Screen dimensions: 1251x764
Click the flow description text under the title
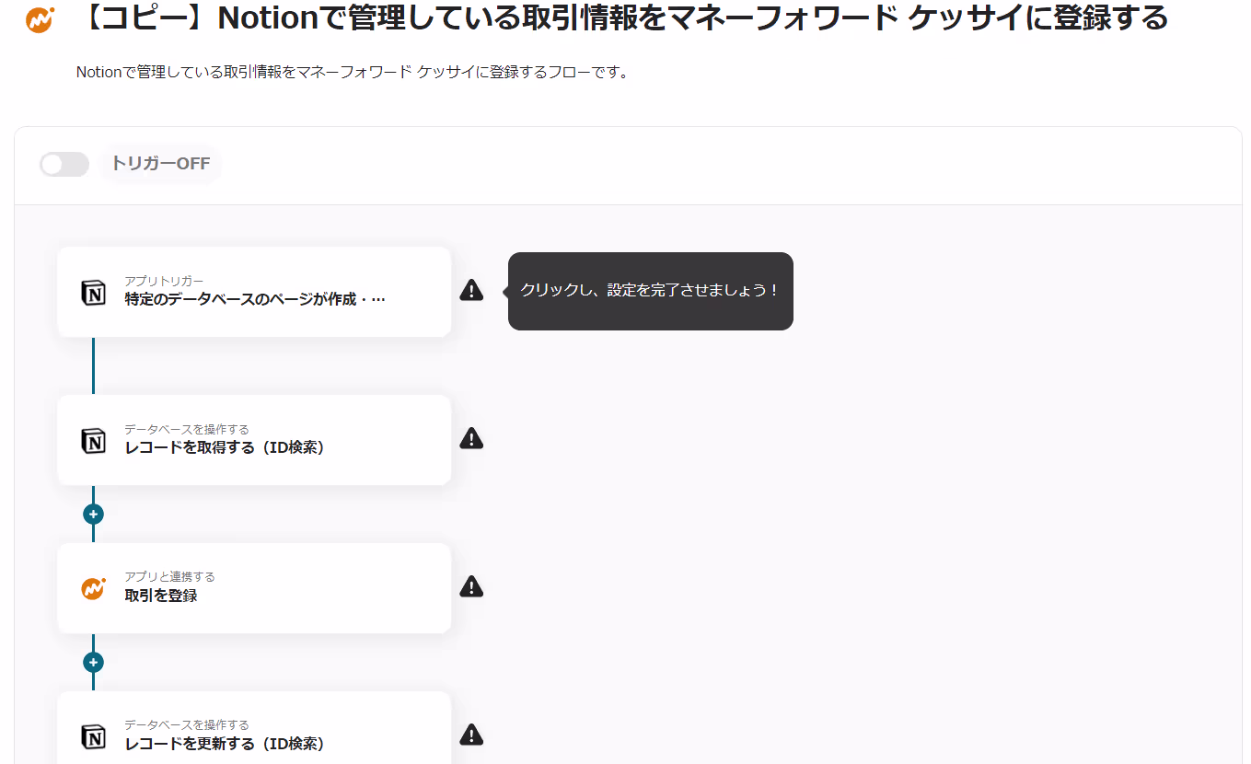point(353,72)
